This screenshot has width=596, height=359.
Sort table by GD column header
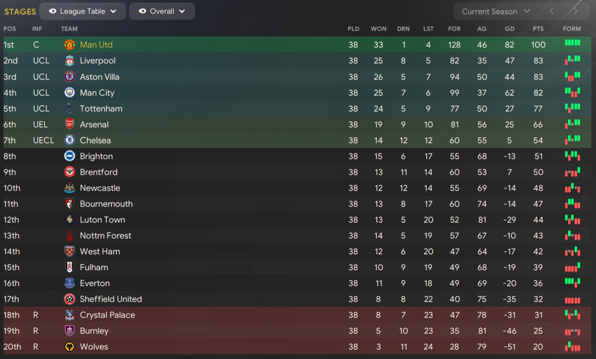(509, 29)
